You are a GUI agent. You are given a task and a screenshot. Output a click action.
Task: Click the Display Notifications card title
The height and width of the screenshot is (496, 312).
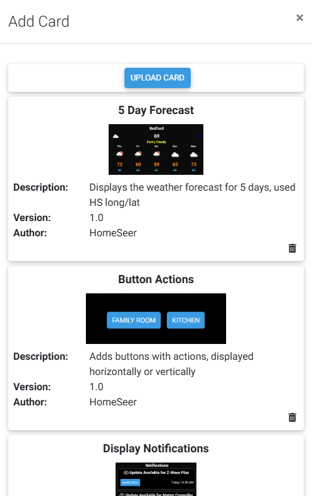(x=156, y=448)
